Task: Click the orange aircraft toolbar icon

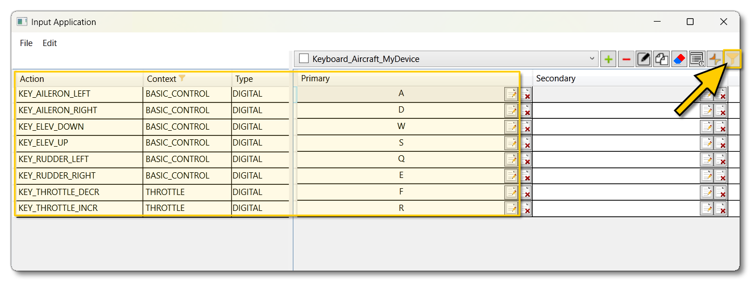Action: point(714,59)
